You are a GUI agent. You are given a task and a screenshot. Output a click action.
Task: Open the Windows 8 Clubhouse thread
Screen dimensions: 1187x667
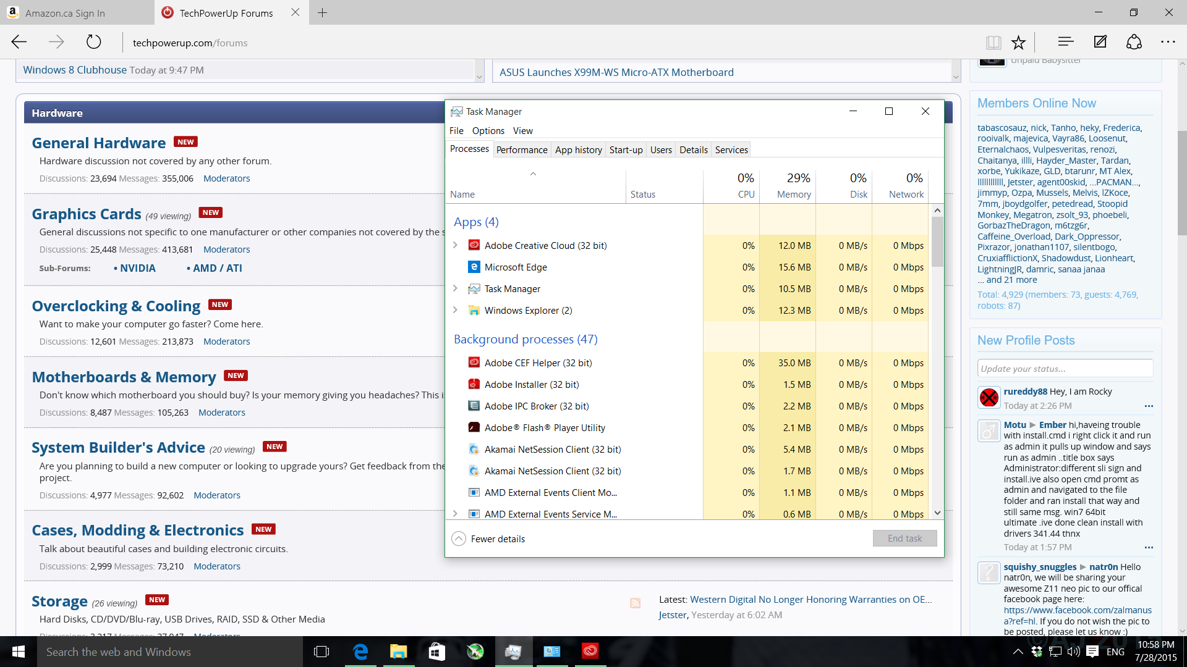click(x=75, y=70)
